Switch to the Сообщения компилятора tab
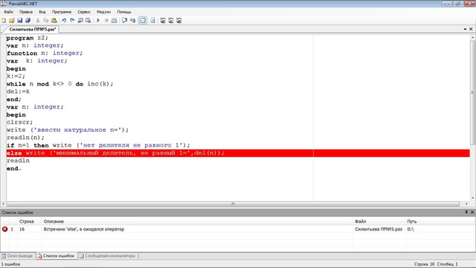This screenshot has width=476, height=268. click(x=107, y=256)
